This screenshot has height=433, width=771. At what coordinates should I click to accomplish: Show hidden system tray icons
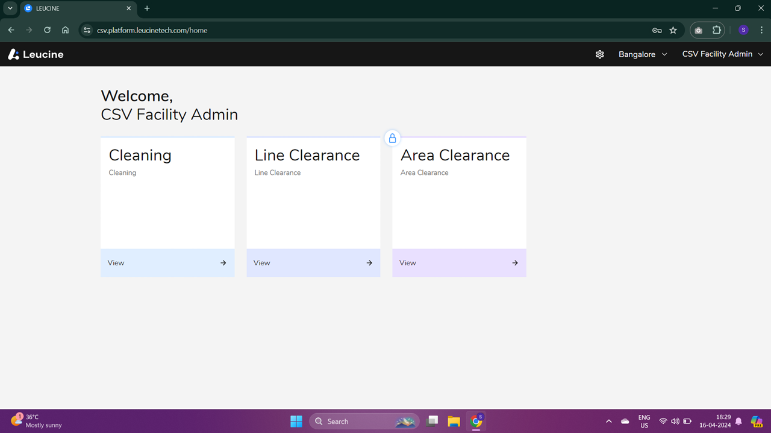608,422
